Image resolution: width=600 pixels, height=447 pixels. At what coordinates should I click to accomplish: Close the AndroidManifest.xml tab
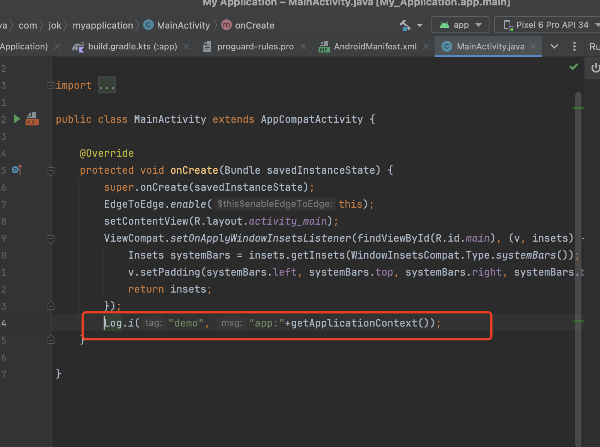[426, 47]
